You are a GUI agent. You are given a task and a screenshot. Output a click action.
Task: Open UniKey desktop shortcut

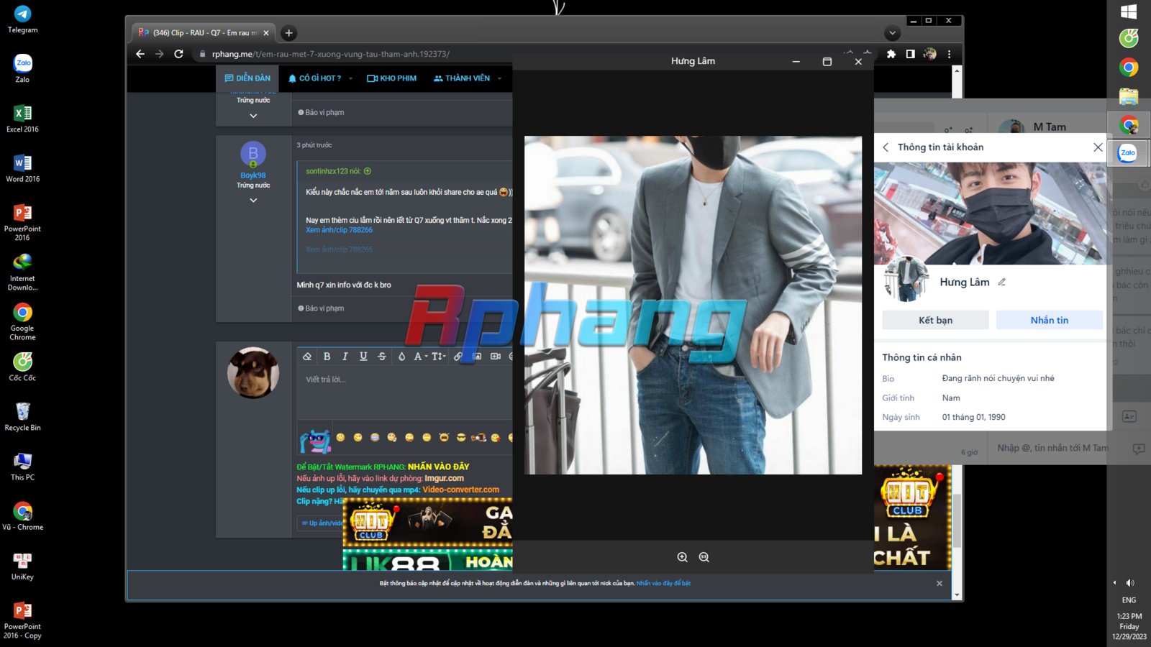[x=22, y=566]
